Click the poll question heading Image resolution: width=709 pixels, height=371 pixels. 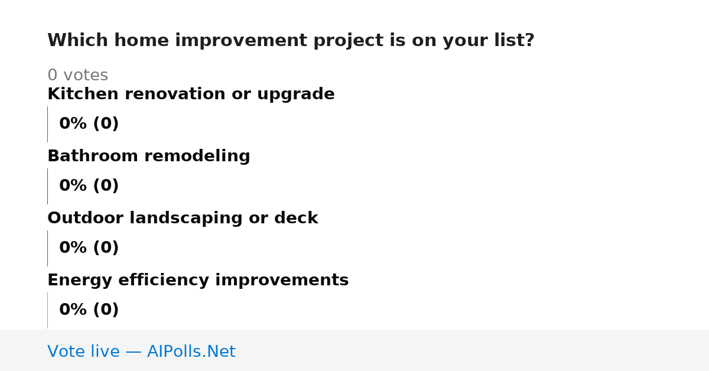[x=291, y=41]
